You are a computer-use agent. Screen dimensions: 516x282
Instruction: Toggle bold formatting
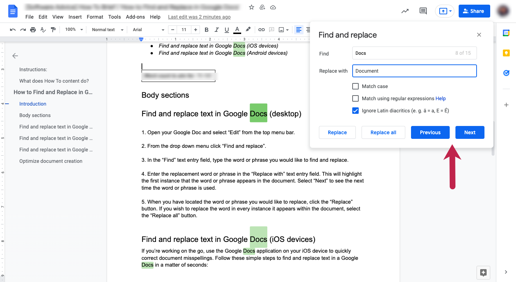(206, 30)
